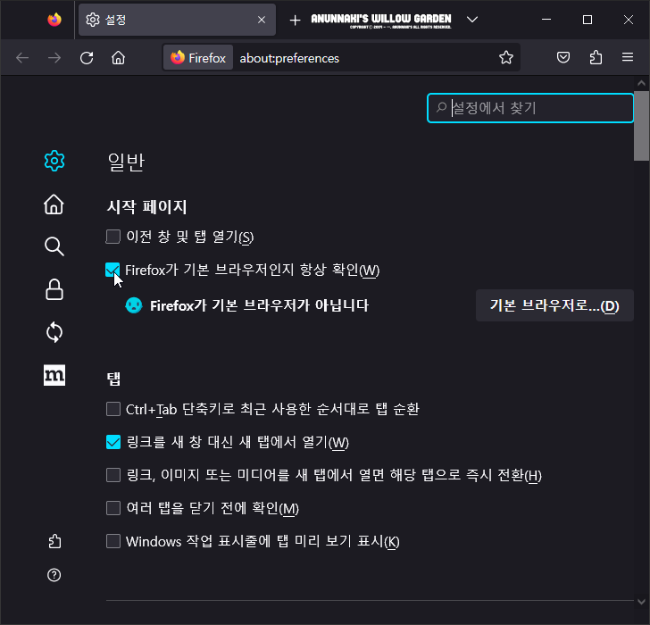Open the Search settings category in sidebar
Screen dimensions: 650x625
54,246
